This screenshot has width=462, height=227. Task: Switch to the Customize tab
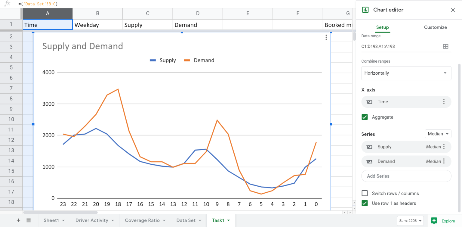click(x=435, y=27)
